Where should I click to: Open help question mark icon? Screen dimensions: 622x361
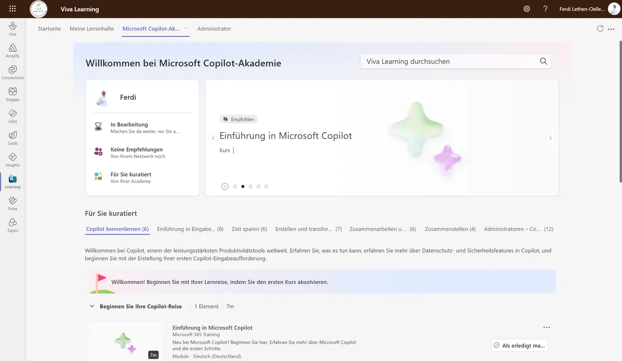point(545,9)
